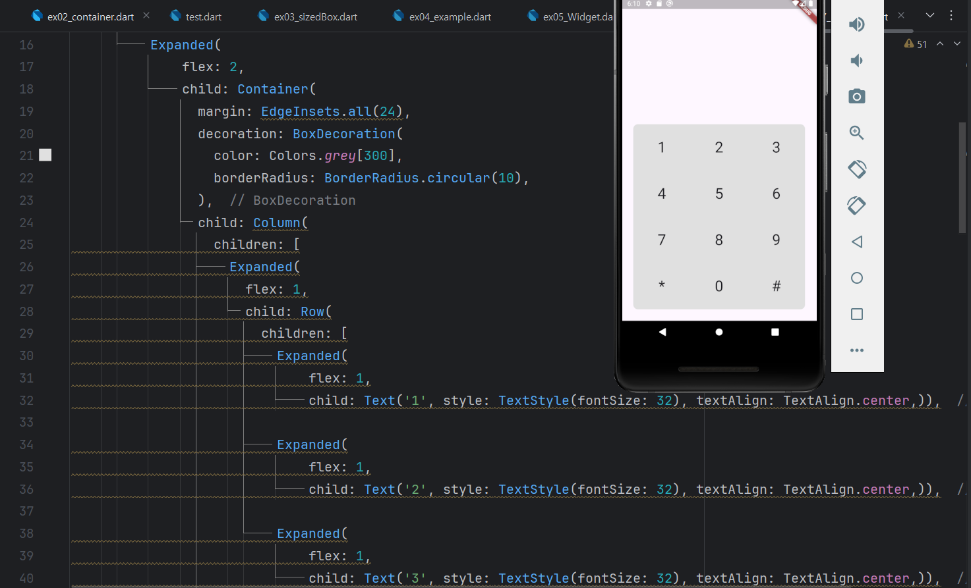Switch to test.dart tab
The height and width of the screenshot is (588, 971).
click(196, 16)
